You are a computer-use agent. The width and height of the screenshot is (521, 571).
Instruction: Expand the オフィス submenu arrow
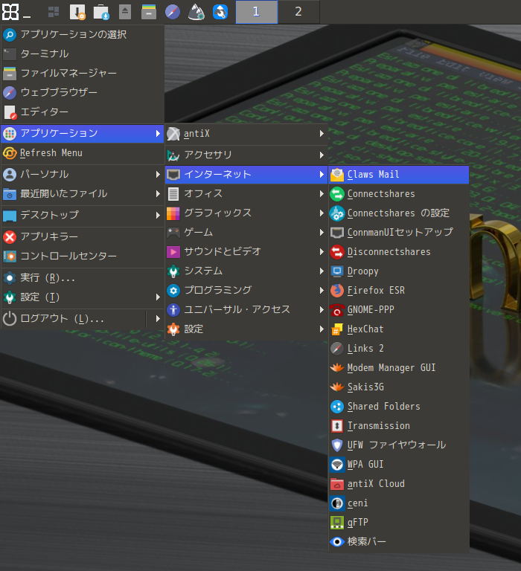click(322, 194)
